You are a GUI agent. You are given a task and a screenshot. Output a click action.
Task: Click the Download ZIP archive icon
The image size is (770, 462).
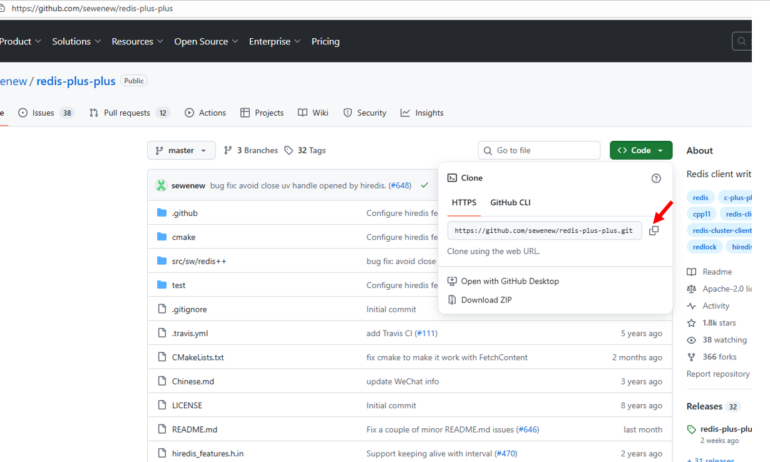point(452,300)
